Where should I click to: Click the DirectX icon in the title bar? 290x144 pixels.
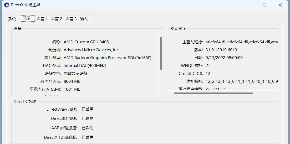pos(7,5)
